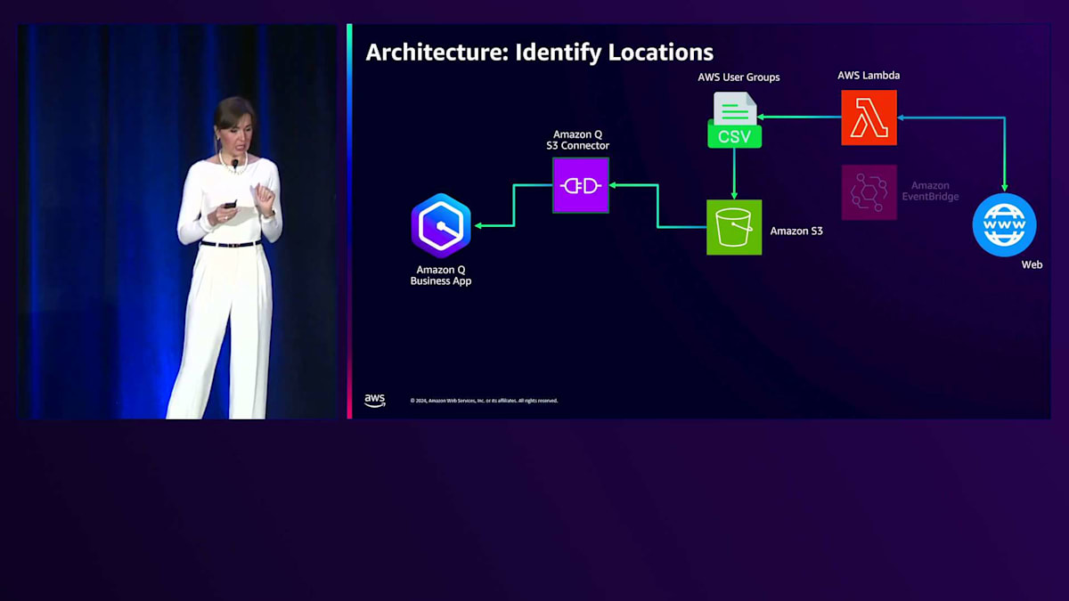Click the 'Amazon Q S3 Connector' label

[x=578, y=140]
